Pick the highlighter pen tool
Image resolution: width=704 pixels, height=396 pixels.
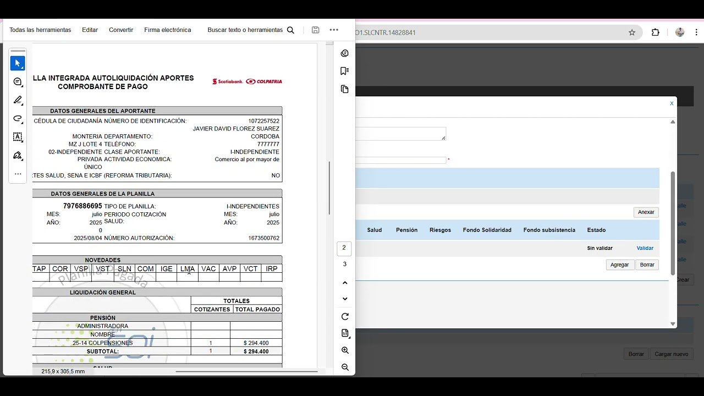(18, 100)
